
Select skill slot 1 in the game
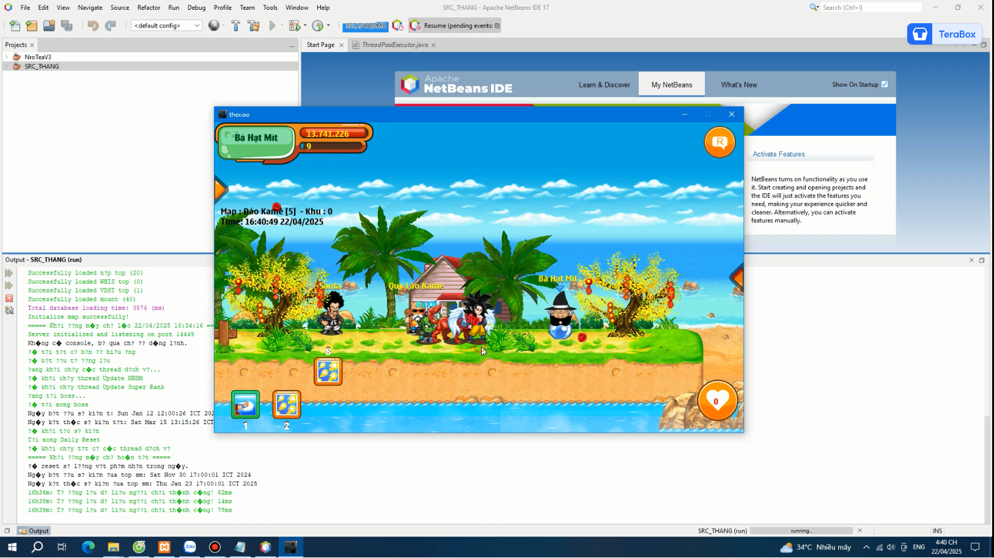[245, 405]
